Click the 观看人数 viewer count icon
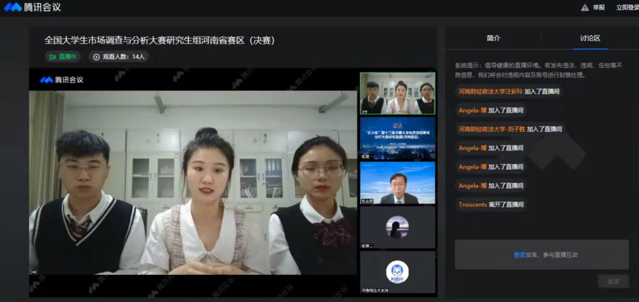639x302 pixels. (x=96, y=57)
